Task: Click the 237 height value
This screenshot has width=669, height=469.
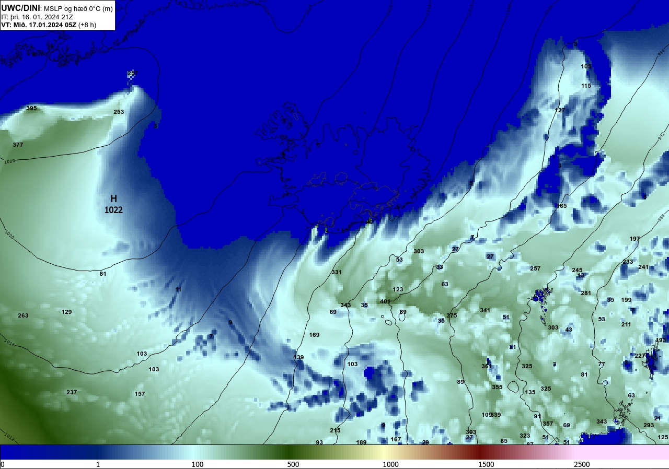Action: tap(72, 392)
